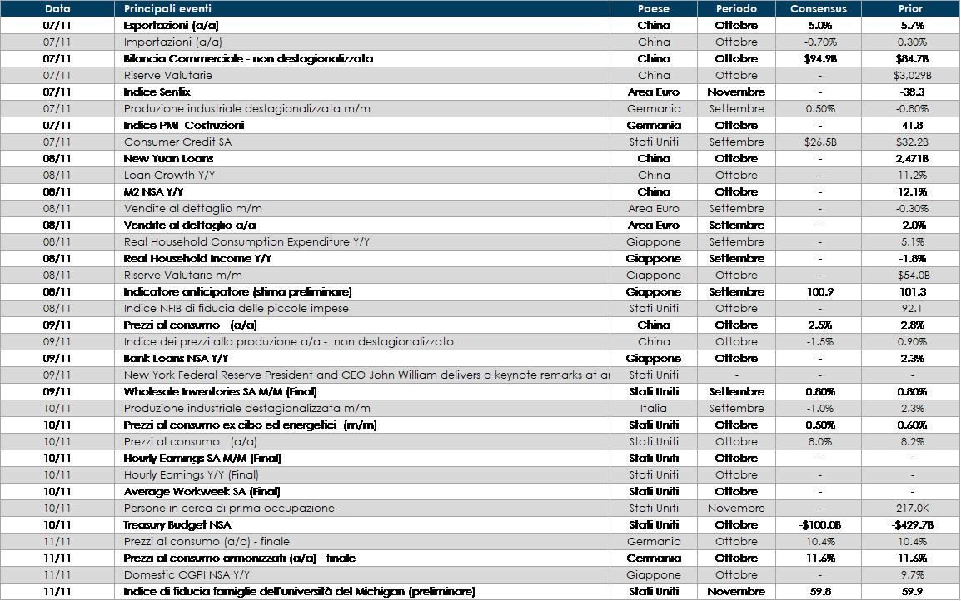Click Italia in the Produzione industriale row
The height and width of the screenshot is (601, 961).
click(654, 409)
